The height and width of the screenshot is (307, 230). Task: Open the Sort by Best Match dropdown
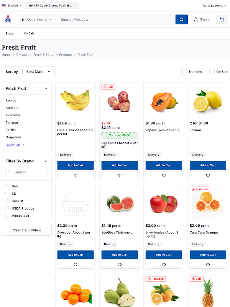click(x=28, y=72)
